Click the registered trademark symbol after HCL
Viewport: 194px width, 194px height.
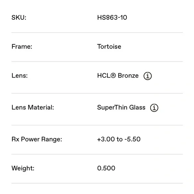(113, 76)
